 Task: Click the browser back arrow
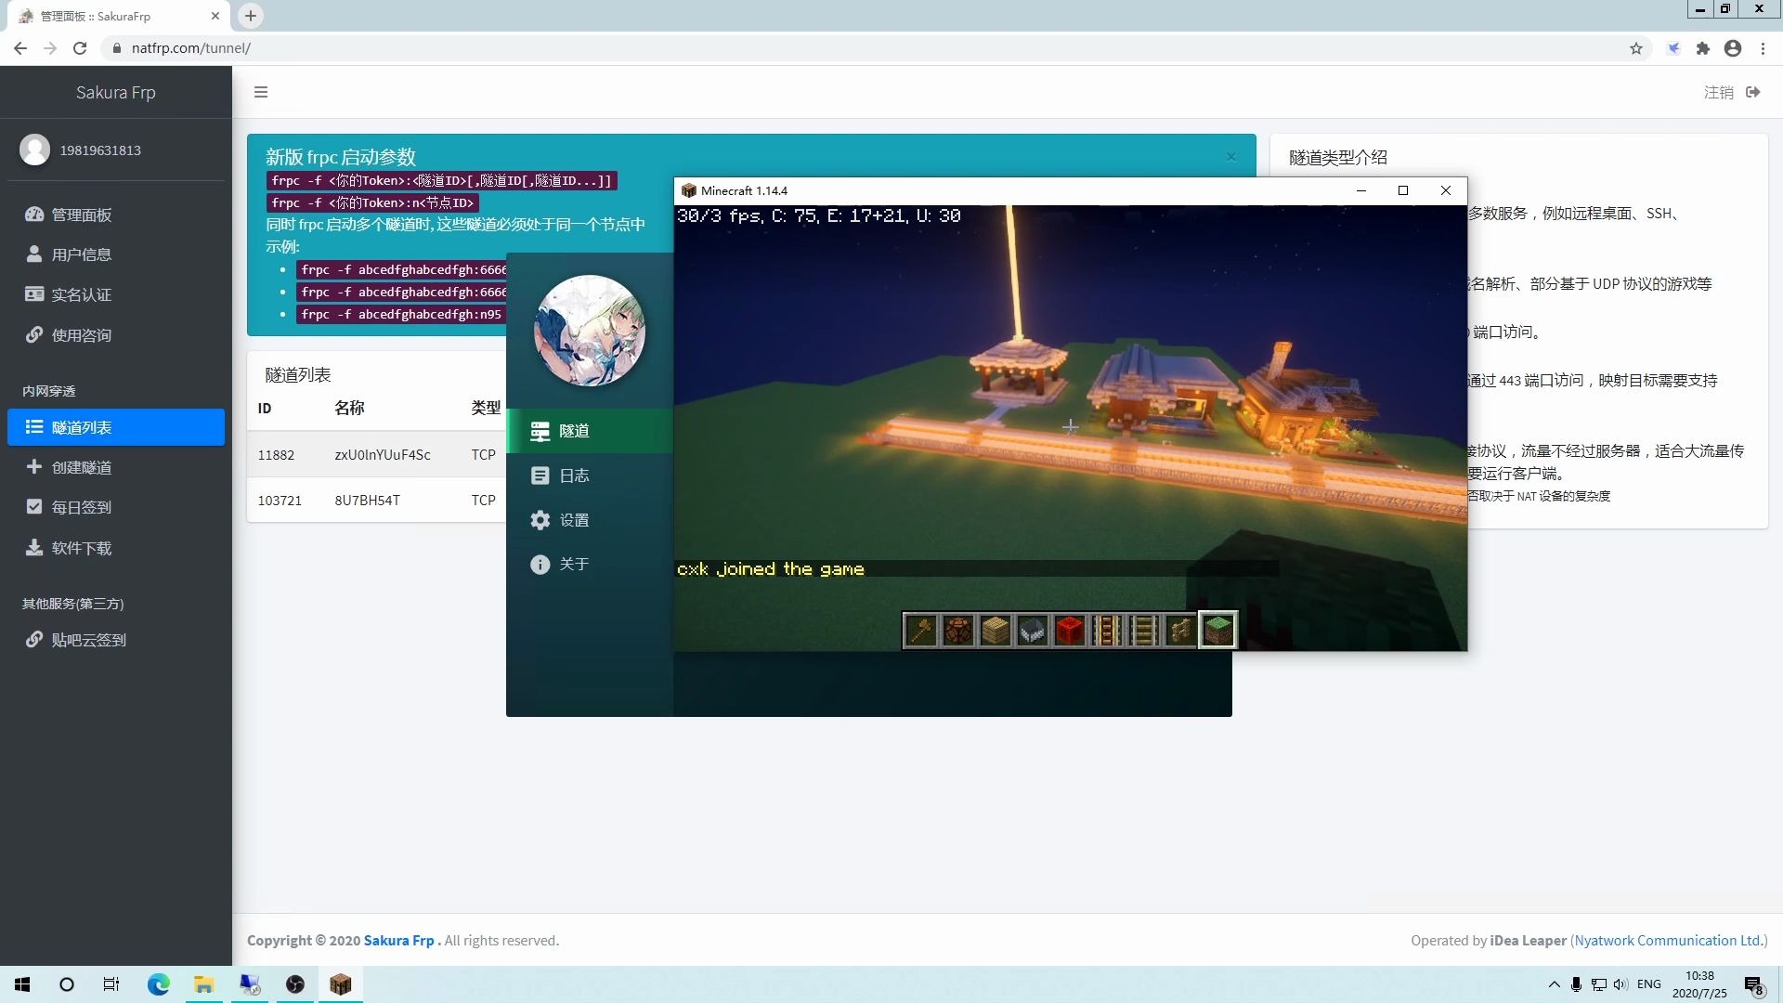(x=20, y=48)
